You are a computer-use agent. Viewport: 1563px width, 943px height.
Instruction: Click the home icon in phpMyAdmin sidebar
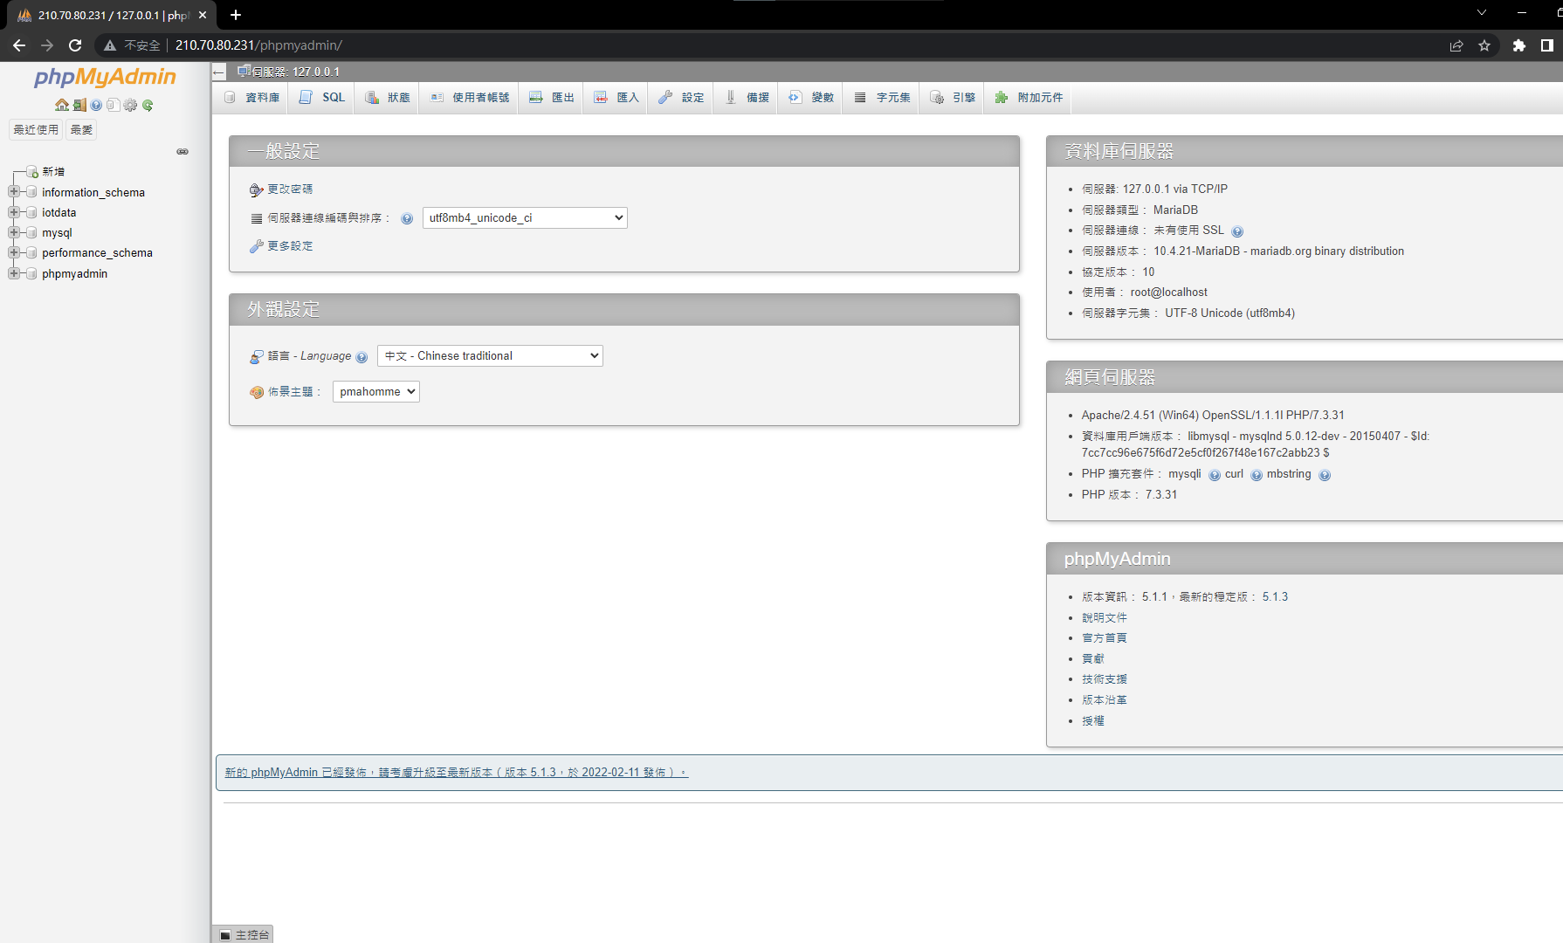click(62, 105)
